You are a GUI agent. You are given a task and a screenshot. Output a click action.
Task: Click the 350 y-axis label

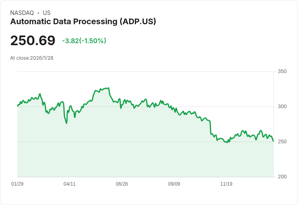click(x=282, y=71)
